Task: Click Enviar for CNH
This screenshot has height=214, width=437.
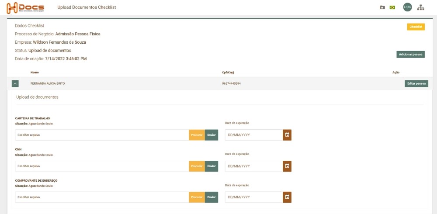Action: point(212,166)
